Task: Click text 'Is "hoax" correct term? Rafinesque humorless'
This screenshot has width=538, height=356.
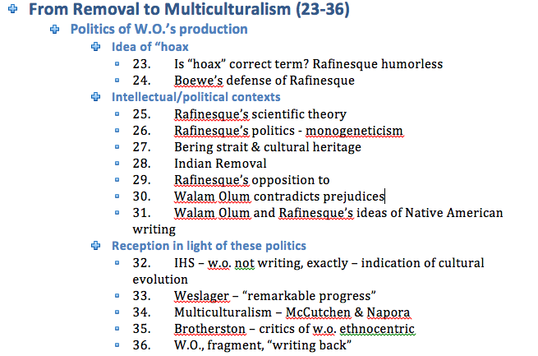Action: click(x=309, y=64)
